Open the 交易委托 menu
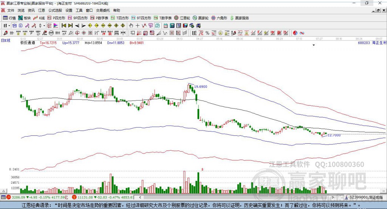Viewport: 387px width, 209px height. (103, 10)
